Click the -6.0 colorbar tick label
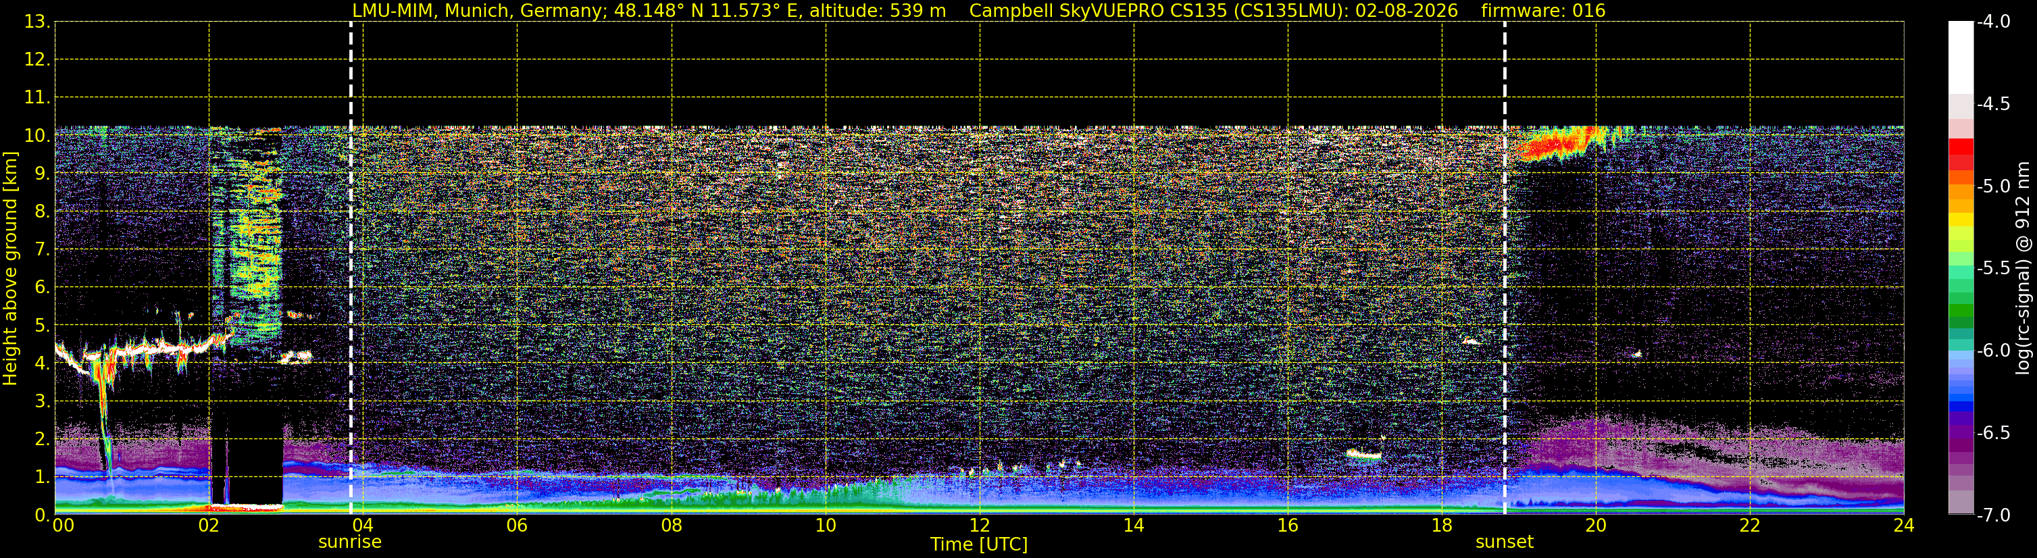The image size is (2037, 558). (x=1992, y=351)
